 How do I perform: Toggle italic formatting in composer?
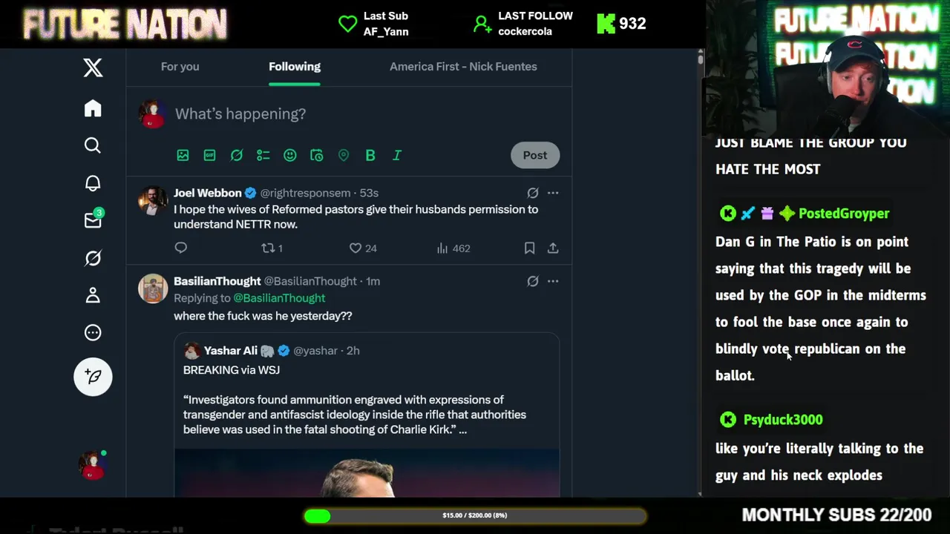(397, 155)
